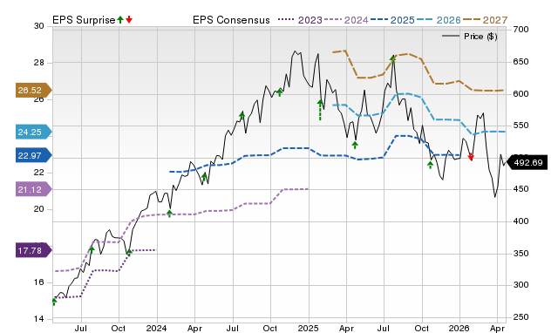558x333 pixels.
Task: Click the 2026 label on time axis
Action: pyautogui.click(x=459, y=328)
